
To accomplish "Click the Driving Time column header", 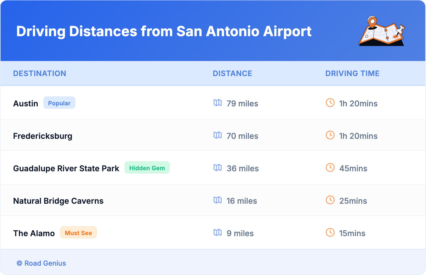I will click(x=352, y=73).
